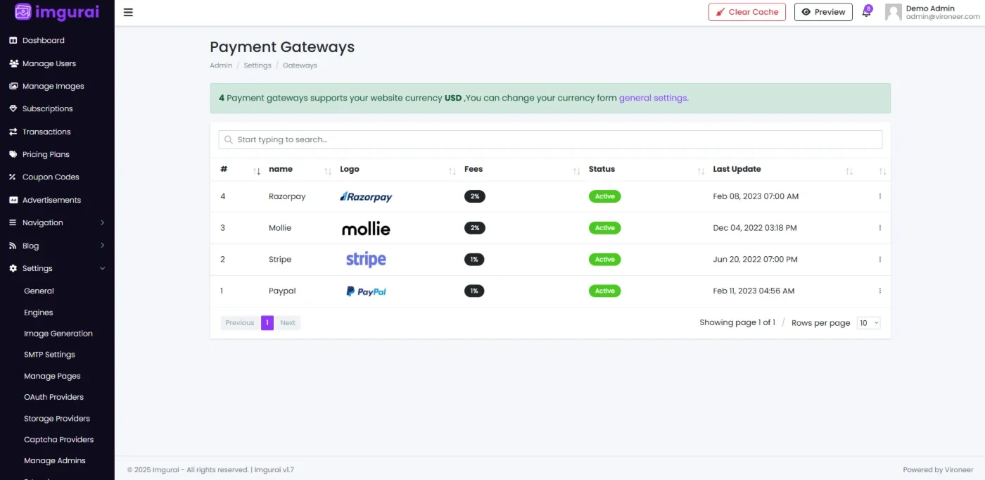Screen dimensions: 985x480
Task: Open Storage Providers page
Action: pos(57,418)
